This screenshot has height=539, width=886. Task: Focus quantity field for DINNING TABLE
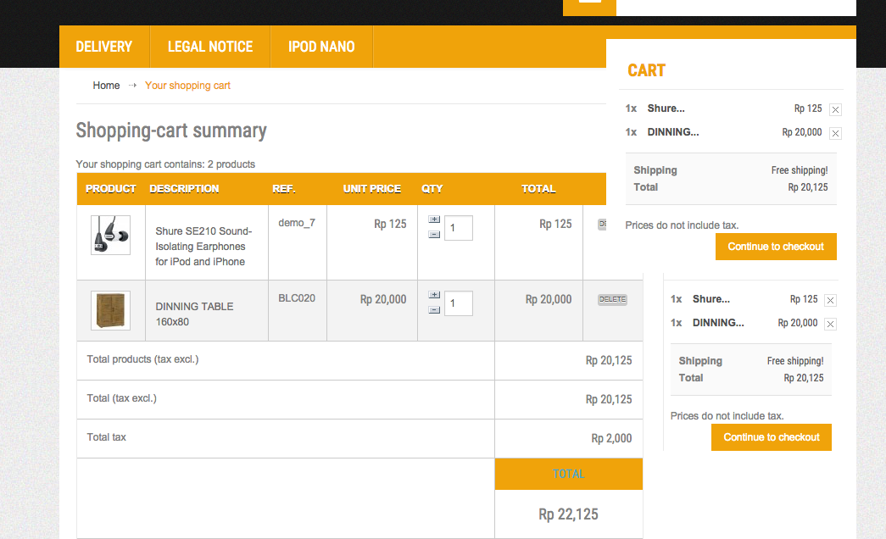pos(459,303)
